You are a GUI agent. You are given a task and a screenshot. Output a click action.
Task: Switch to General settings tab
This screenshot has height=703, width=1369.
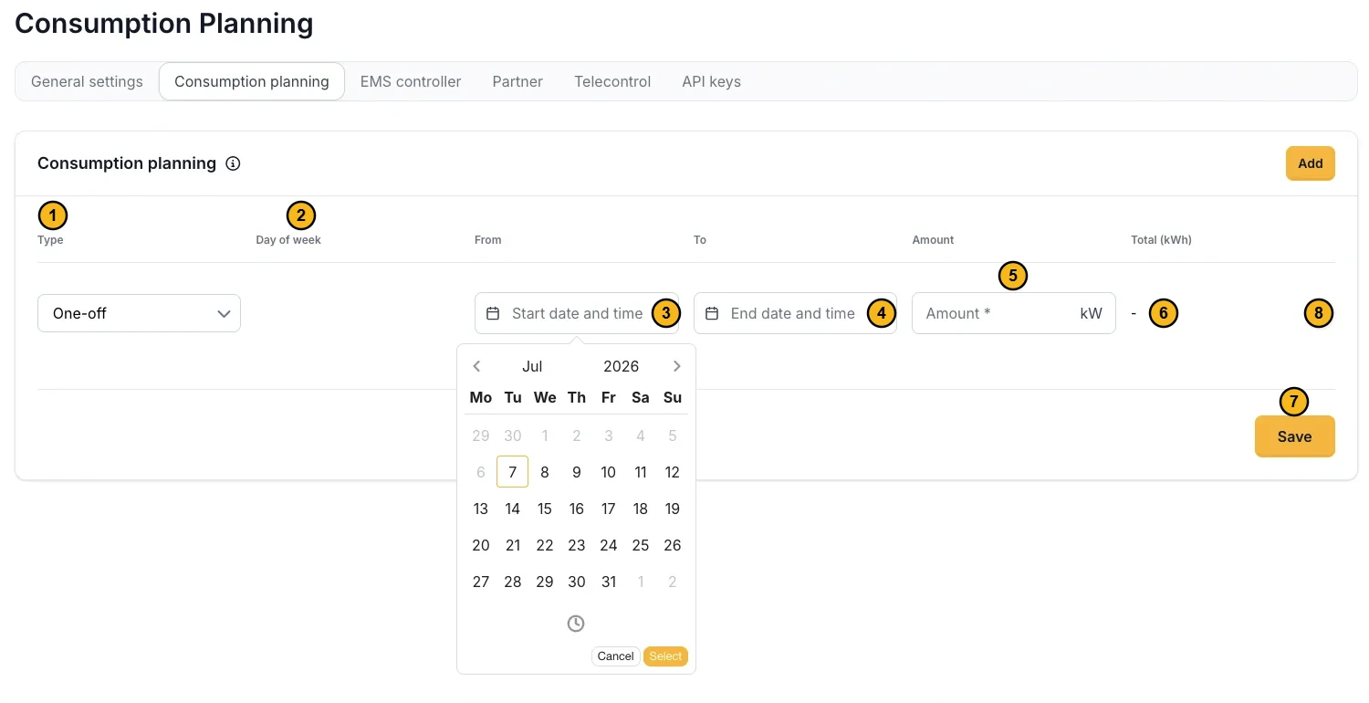pyautogui.click(x=87, y=81)
